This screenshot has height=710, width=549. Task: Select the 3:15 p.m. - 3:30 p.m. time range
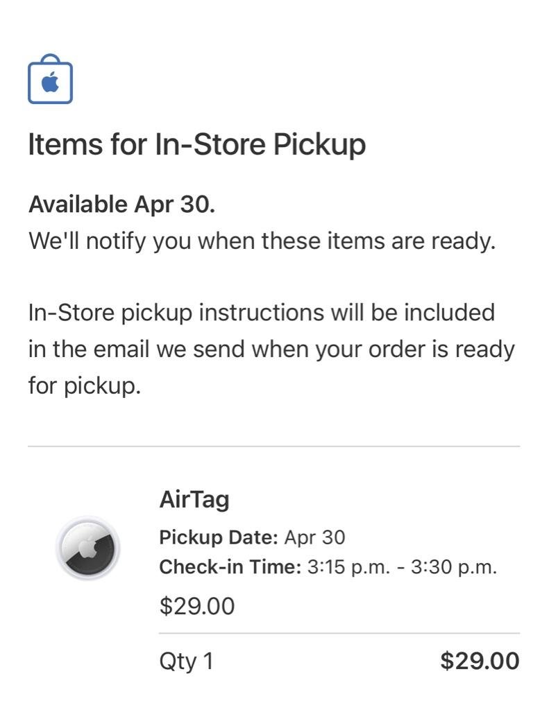(x=402, y=567)
